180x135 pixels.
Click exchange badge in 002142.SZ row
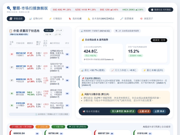(12, 54)
